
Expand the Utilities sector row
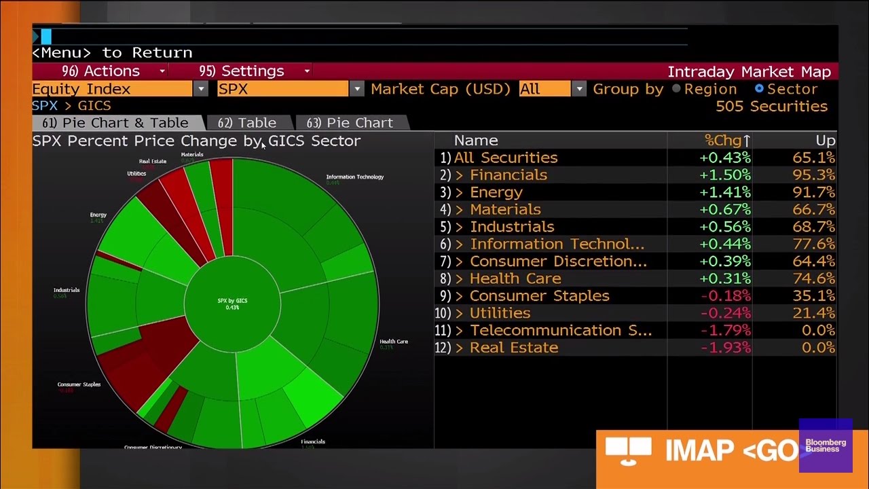pyautogui.click(x=460, y=313)
